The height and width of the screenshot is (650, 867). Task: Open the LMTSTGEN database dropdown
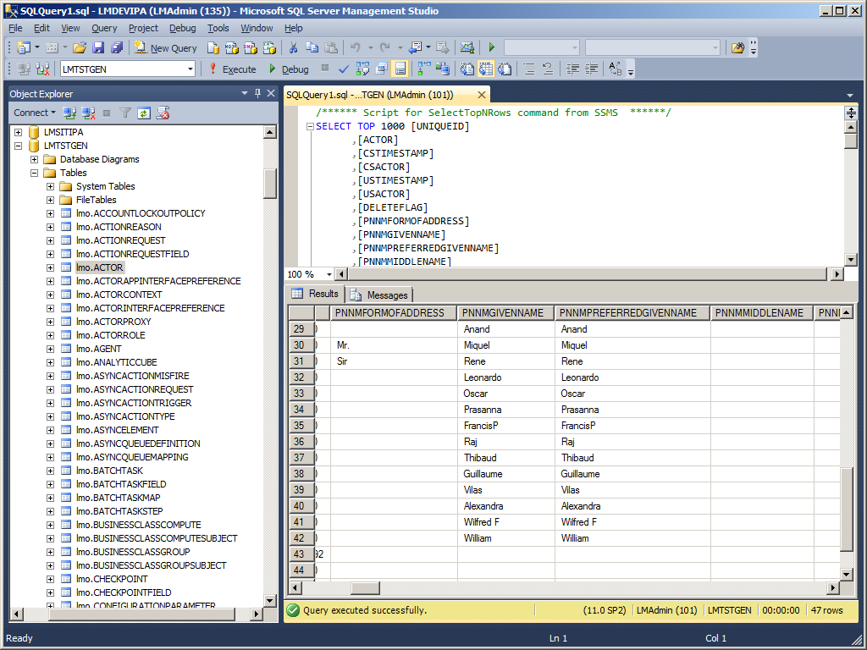click(x=190, y=69)
